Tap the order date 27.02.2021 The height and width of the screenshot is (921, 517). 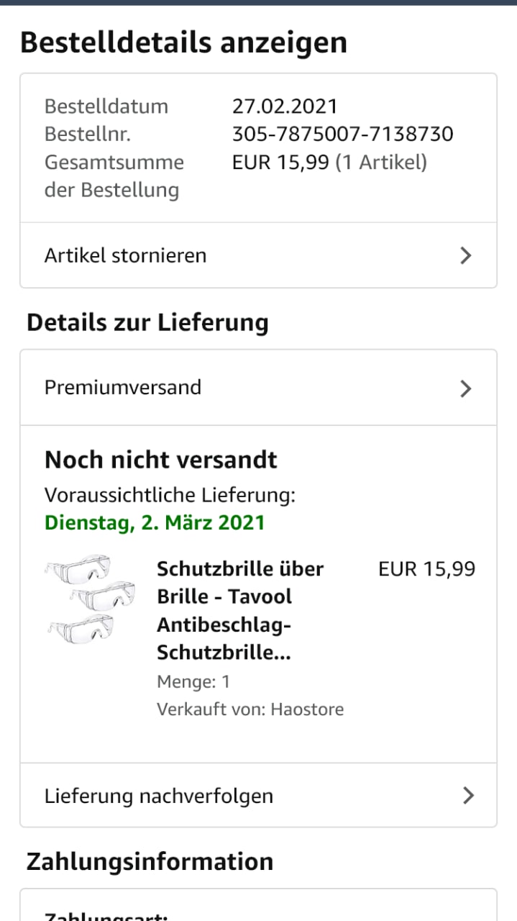tap(285, 106)
